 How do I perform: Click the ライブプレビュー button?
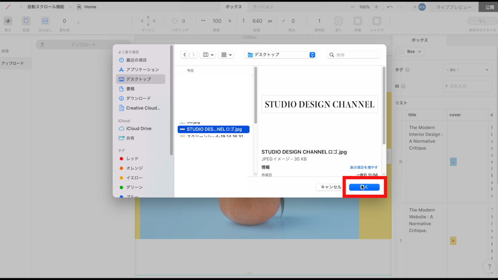coord(454,7)
